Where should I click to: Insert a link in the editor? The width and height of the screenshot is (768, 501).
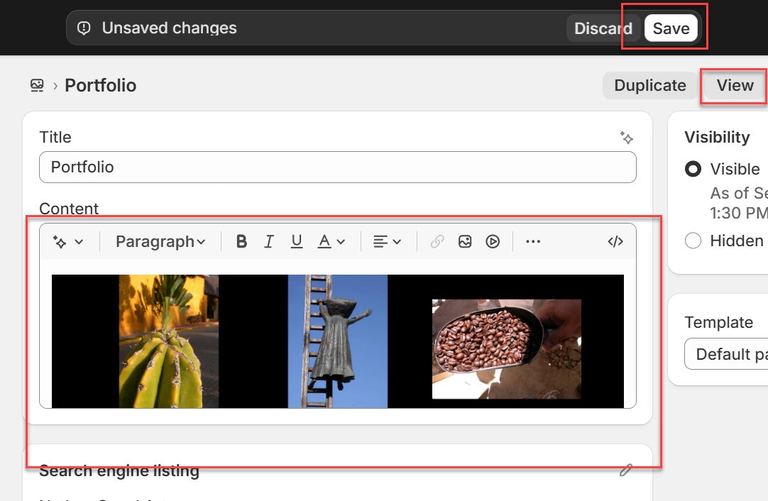tap(437, 241)
